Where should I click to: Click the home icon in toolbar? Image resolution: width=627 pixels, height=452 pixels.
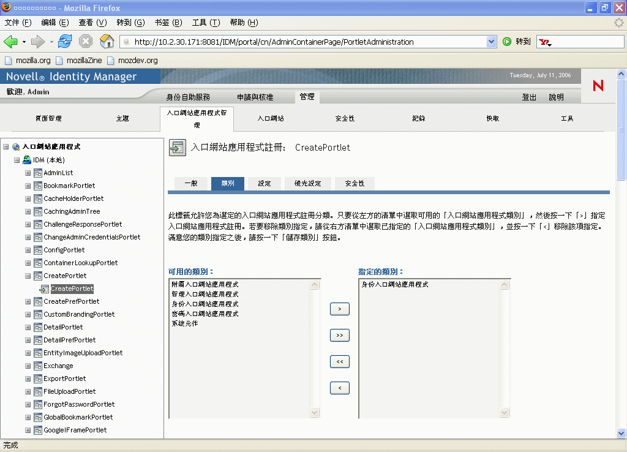(x=107, y=41)
